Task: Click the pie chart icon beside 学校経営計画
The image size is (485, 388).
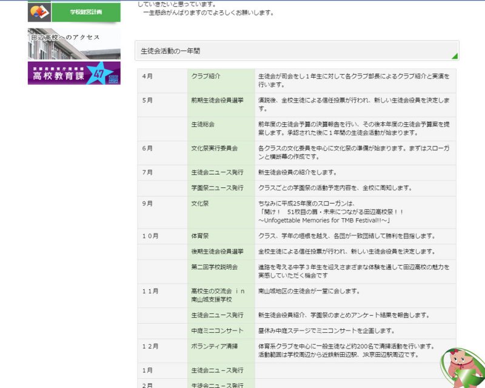Action: click(40, 12)
